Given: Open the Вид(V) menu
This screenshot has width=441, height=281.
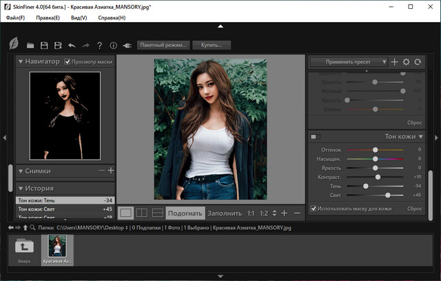Looking at the screenshot, I should [x=79, y=18].
